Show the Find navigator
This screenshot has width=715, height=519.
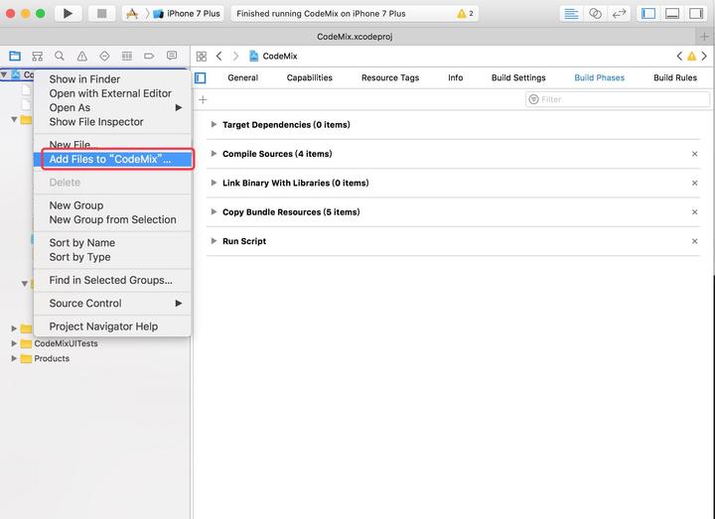60,56
